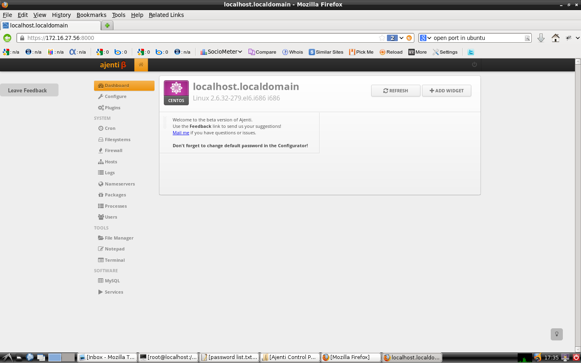Viewport: 581px width, 363px height.
Task: Open File Manager from the sidebar
Action: 119,238
